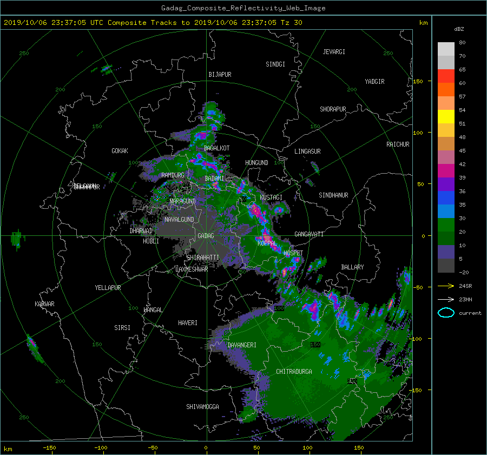Click the GANGAVATI city label
487x455 pixels.
pyautogui.click(x=309, y=234)
